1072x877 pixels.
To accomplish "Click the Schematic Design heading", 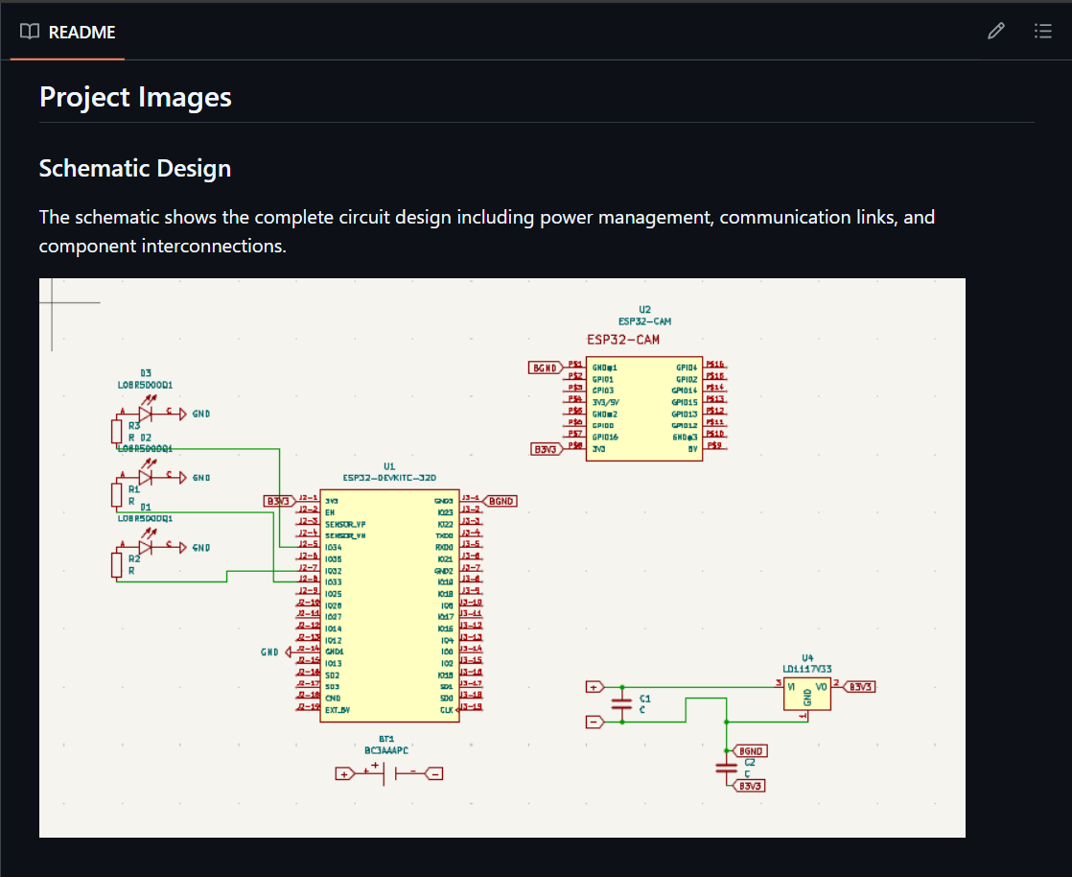I will [135, 169].
